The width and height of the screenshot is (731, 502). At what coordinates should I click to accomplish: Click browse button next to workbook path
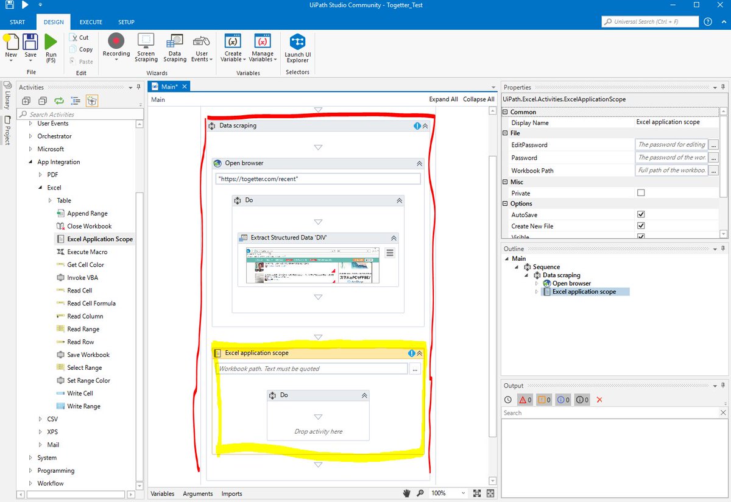pos(415,369)
